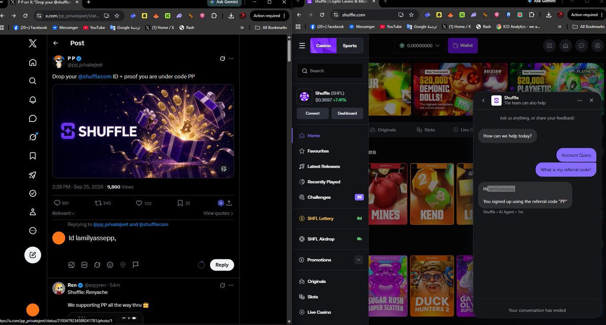Screen dimensions: 606x325
Task: Click the Grok icon on PP's post
Action: coord(222,59)
